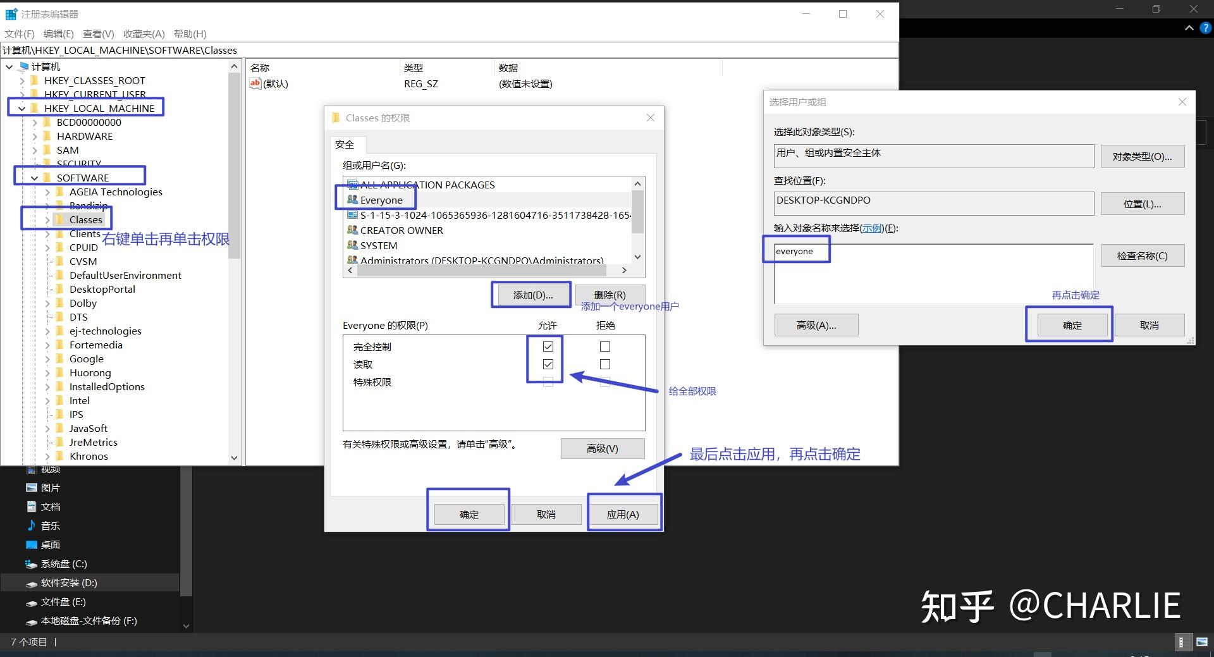Toggle deny 读取 checkbox
Viewport: 1214px width, 657px height.
click(x=605, y=364)
